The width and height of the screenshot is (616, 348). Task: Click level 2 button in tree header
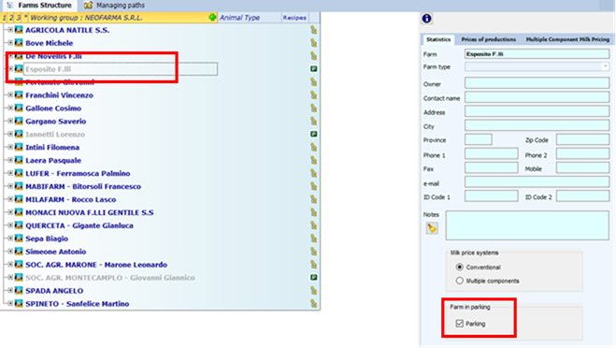(x=11, y=18)
